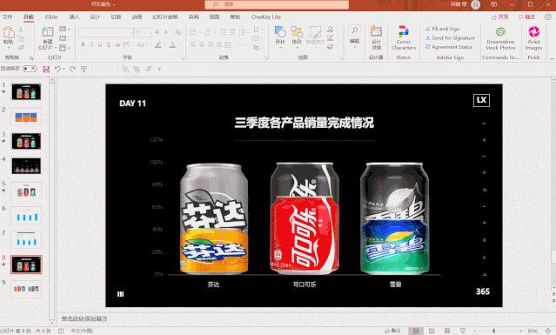
Task: Open the slide Layout dropdown
Action: (64, 29)
